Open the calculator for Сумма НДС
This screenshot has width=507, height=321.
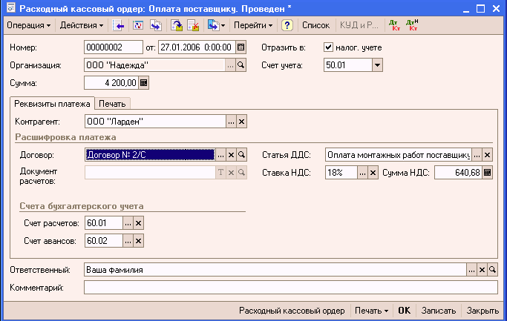[488, 173]
